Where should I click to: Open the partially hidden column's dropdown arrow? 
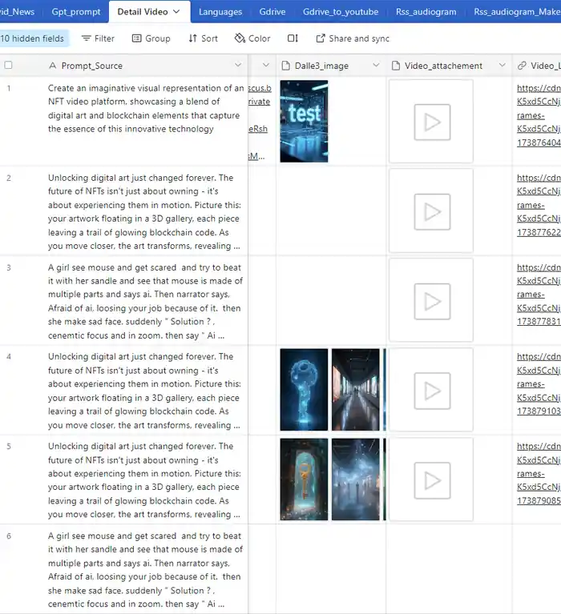[266, 65]
